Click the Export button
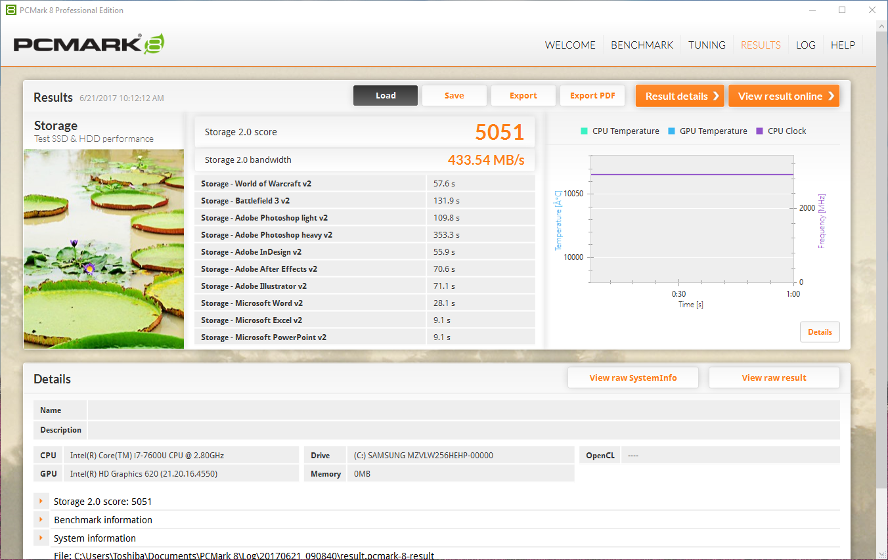The width and height of the screenshot is (888, 560). click(x=523, y=96)
